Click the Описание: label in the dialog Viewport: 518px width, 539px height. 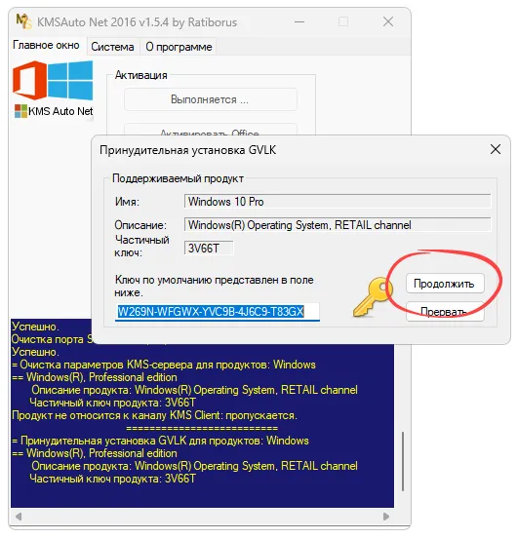tap(140, 225)
